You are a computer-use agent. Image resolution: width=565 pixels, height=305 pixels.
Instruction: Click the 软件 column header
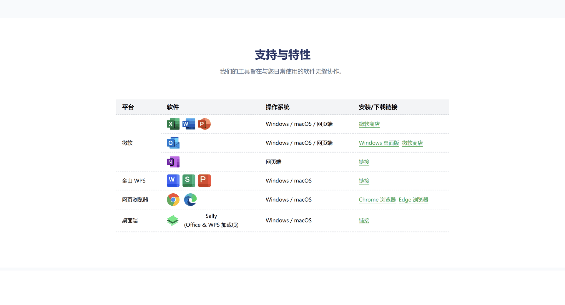(173, 107)
